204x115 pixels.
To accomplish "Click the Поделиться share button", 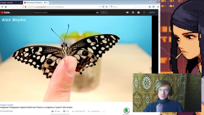I will [x=78, y=111].
